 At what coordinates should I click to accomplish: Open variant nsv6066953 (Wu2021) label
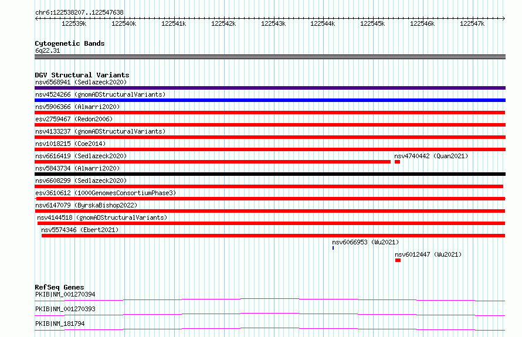[x=365, y=242]
